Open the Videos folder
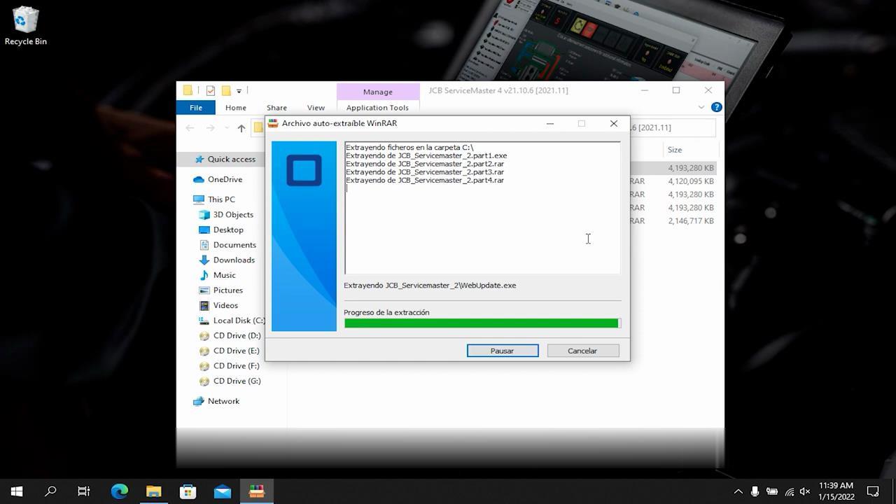The height and width of the screenshot is (504, 896). (225, 305)
